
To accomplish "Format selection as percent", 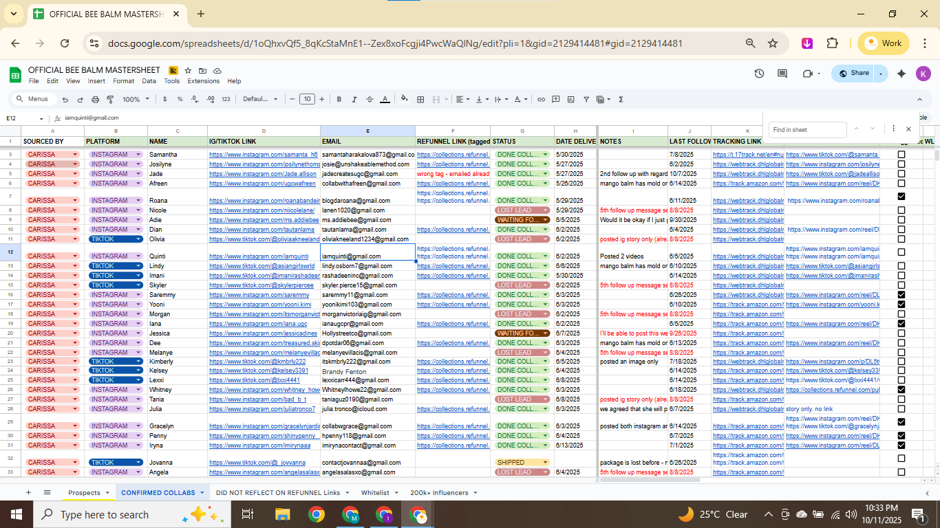I will pos(180,99).
